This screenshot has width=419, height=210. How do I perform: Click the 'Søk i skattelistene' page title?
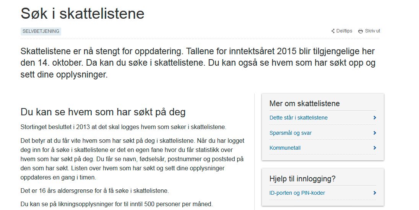pyautogui.click(x=83, y=13)
